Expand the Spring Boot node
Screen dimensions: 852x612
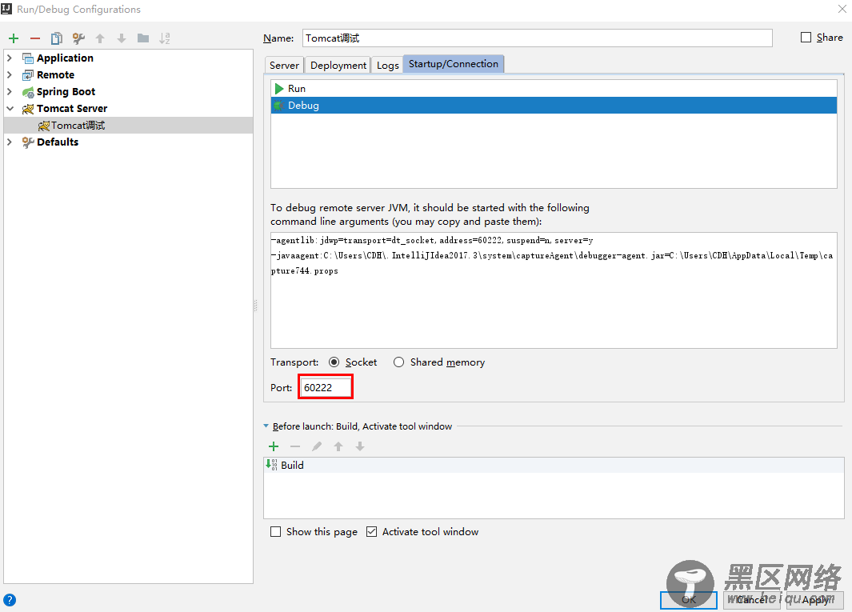(10, 91)
